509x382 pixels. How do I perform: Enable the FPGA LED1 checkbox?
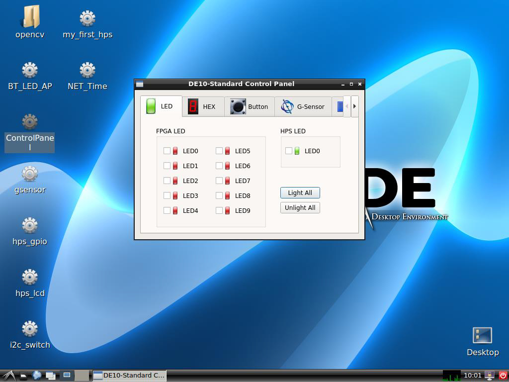[x=167, y=166]
